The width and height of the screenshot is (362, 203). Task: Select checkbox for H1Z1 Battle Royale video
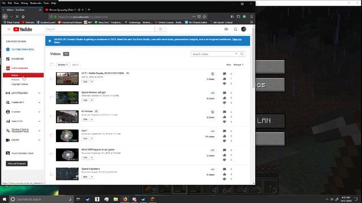coord(51,78)
